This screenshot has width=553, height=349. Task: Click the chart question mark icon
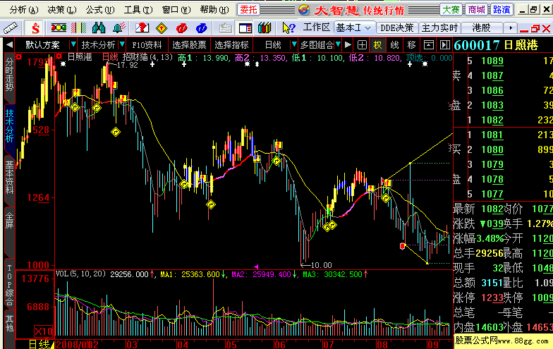click(x=142, y=27)
